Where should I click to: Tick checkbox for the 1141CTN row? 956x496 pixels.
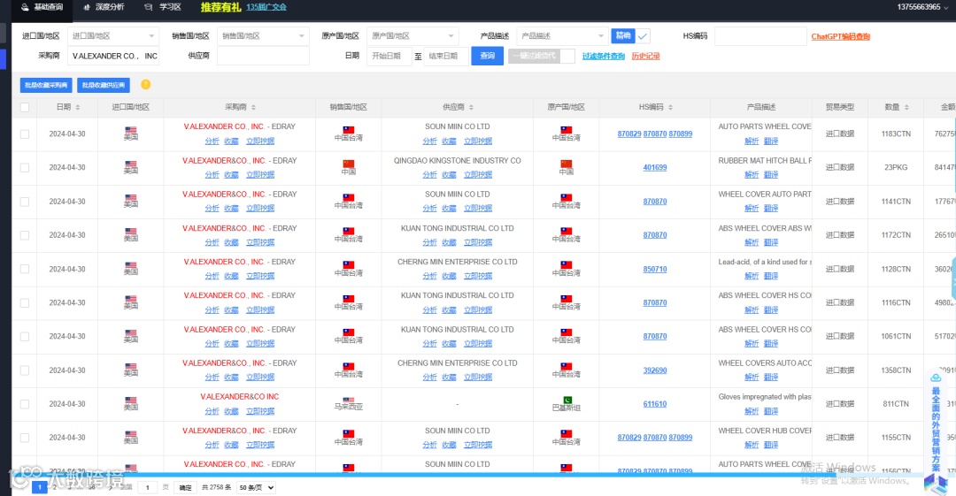[x=25, y=202]
